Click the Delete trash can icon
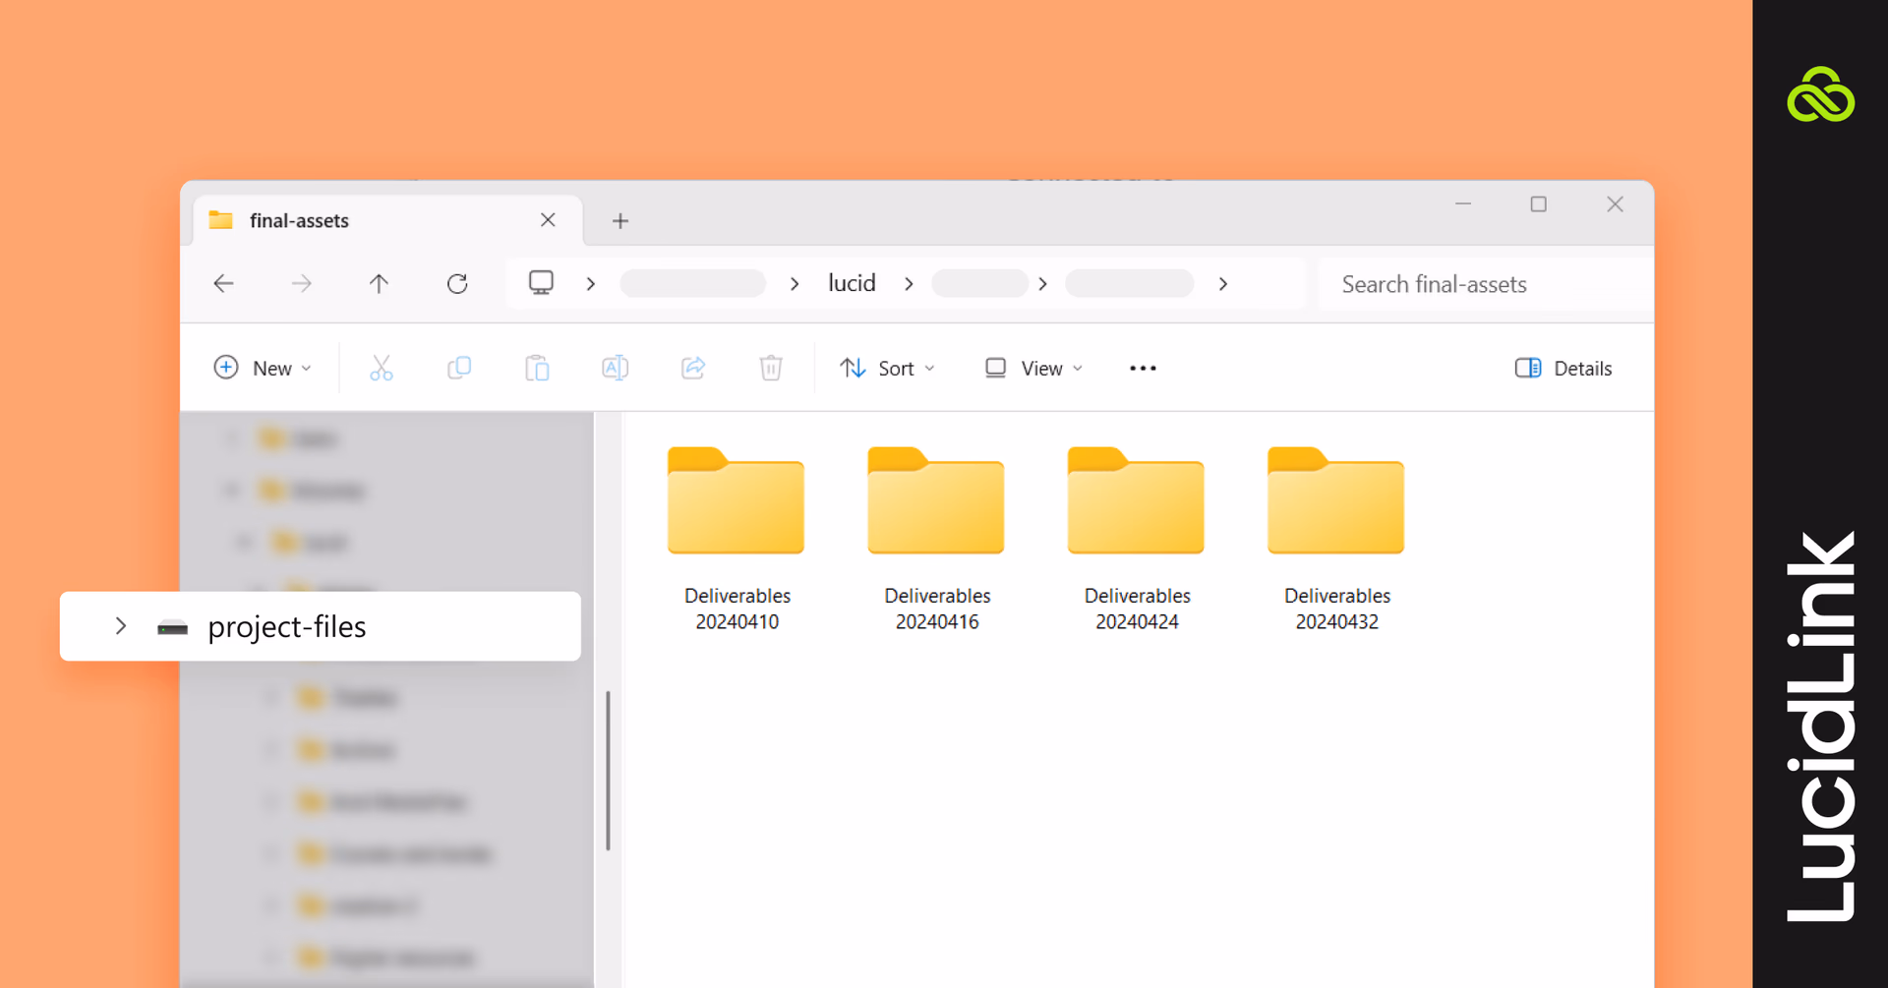Image resolution: width=1888 pixels, height=988 pixels. coord(771,368)
